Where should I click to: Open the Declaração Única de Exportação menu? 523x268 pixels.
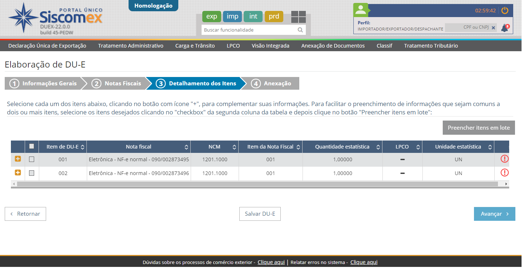click(47, 46)
